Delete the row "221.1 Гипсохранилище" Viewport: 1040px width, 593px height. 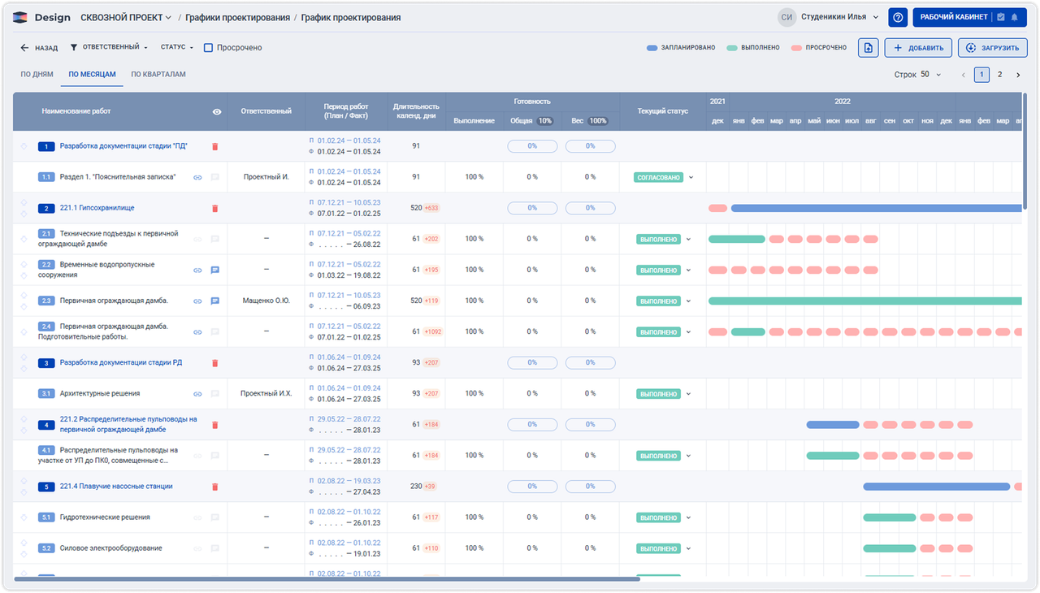(214, 208)
